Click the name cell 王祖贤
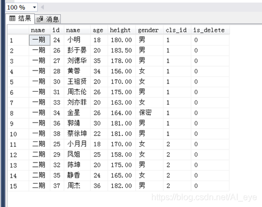The height and width of the screenshot is (207, 262). [x=77, y=82]
